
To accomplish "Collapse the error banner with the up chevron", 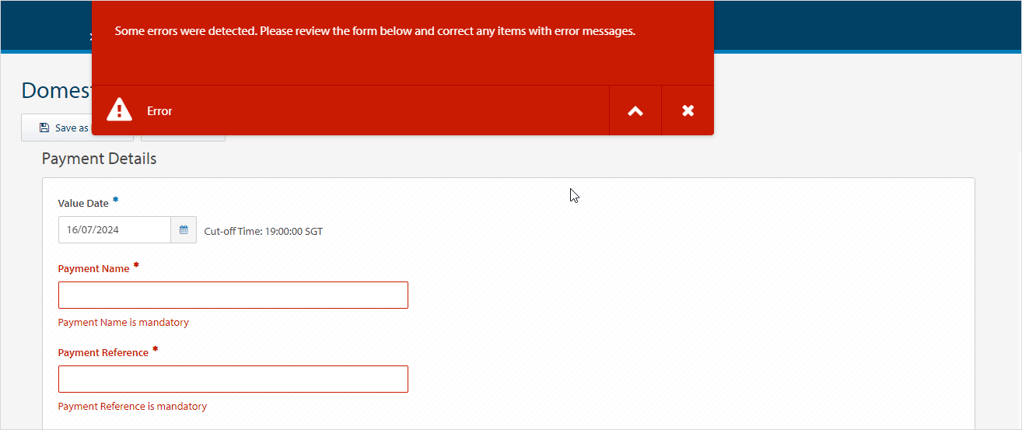I will (635, 110).
